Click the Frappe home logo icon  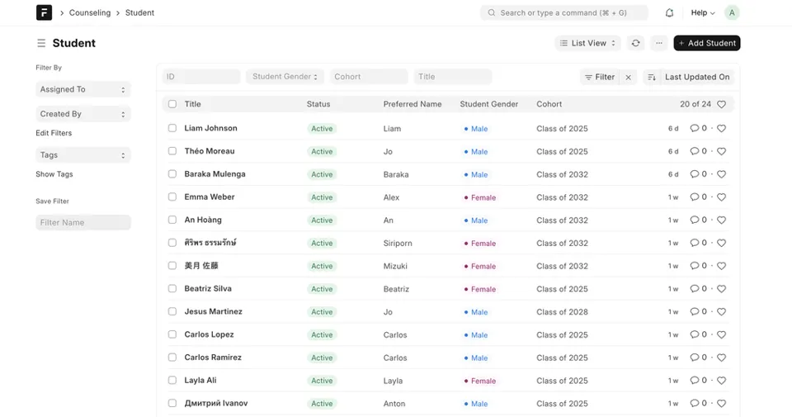coord(44,12)
